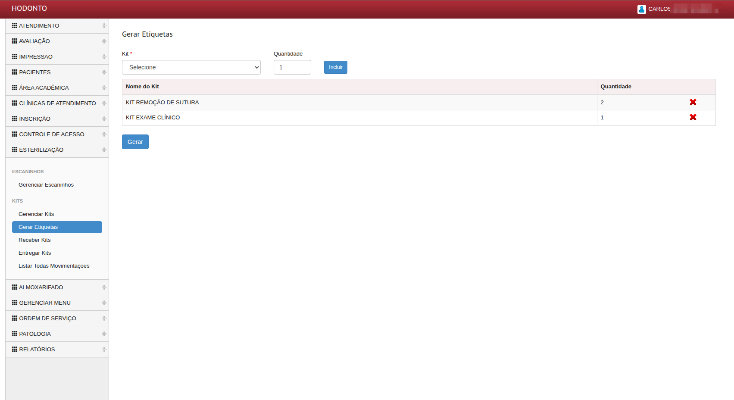734x400 pixels.
Task: Remove KIT REMOÇÃO DE SUTURA row with red X
Action: point(693,102)
